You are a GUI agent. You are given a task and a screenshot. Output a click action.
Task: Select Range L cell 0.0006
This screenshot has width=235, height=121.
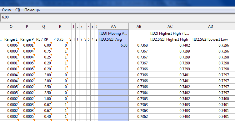11,45
